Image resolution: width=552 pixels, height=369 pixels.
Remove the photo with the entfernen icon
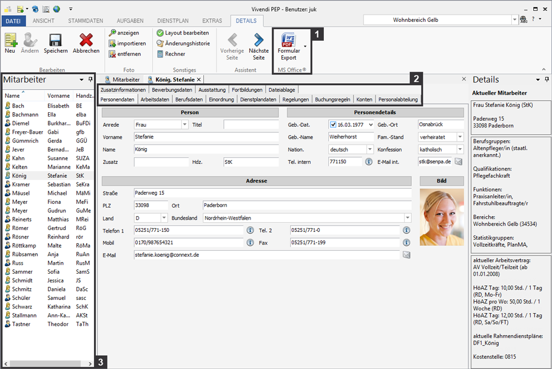(x=127, y=54)
